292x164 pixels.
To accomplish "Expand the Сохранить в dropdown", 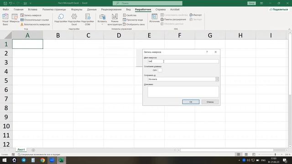I will (x=217, y=79).
